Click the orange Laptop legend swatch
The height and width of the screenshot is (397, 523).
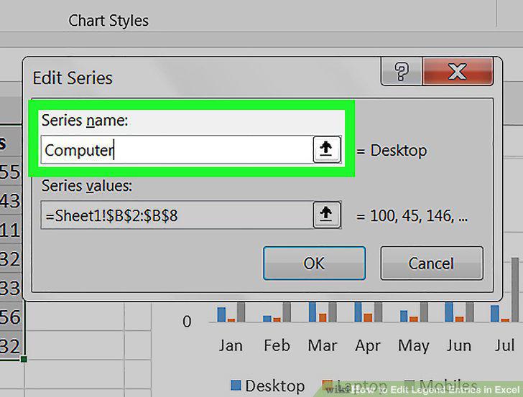tap(327, 385)
